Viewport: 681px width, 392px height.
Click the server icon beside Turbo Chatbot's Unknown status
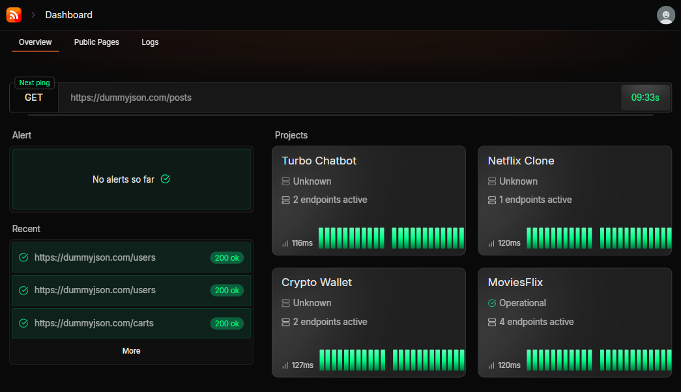[285, 181]
